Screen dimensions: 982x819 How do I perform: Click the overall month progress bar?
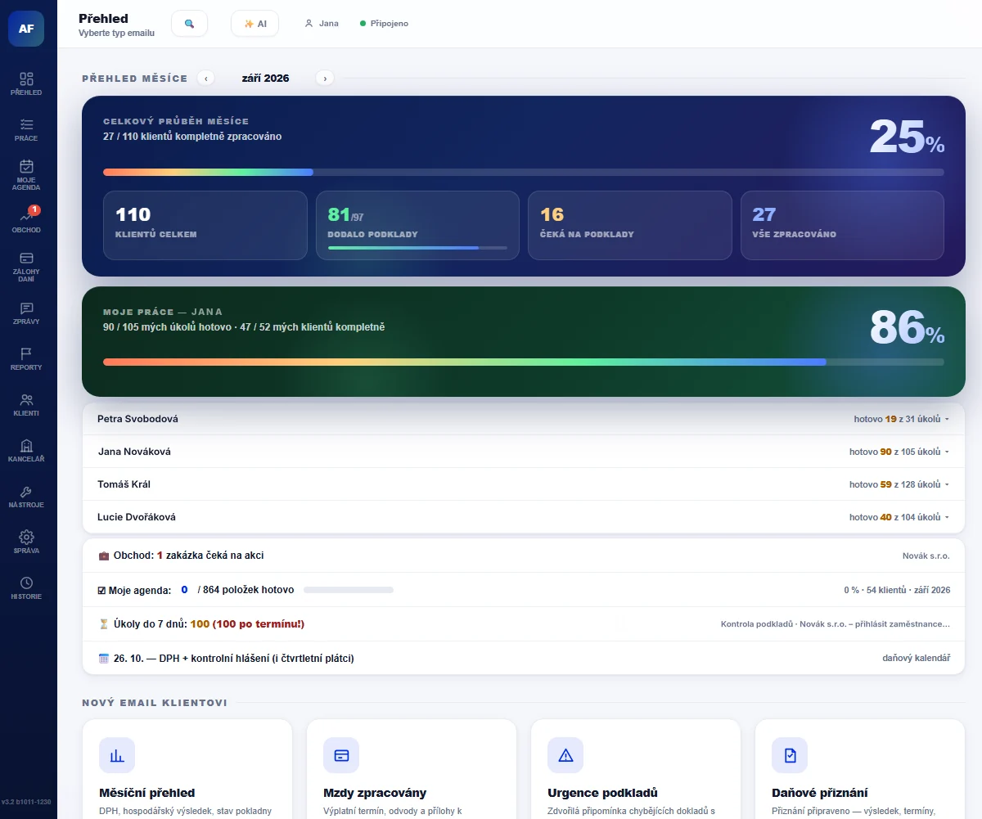tap(524, 173)
